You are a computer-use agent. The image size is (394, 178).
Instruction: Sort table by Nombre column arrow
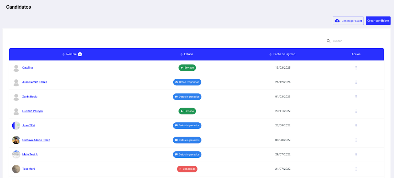63,54
